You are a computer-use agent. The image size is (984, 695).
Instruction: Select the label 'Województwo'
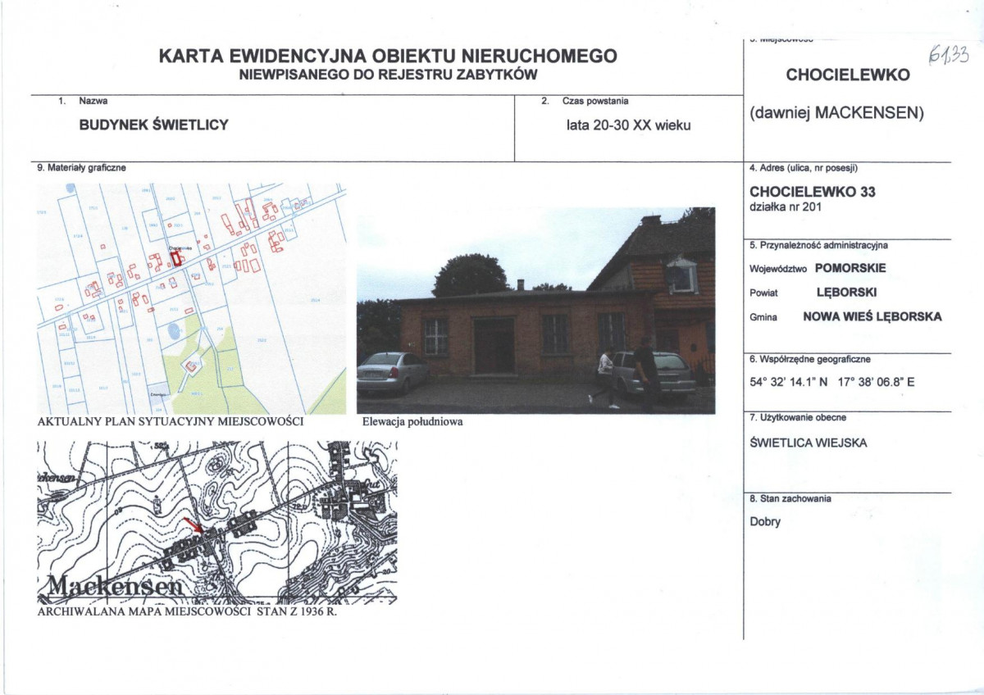click(x=779, y=269)
